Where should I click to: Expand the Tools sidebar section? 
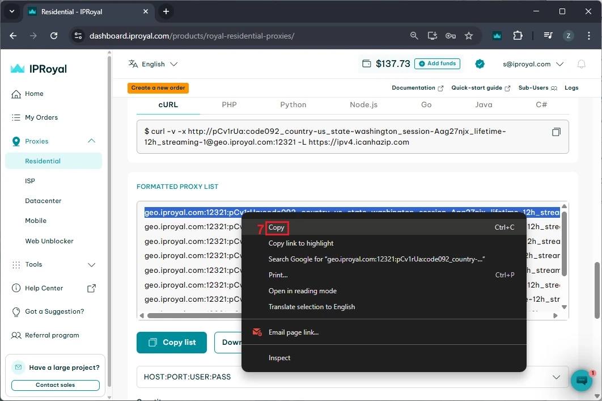coord(91,264)
